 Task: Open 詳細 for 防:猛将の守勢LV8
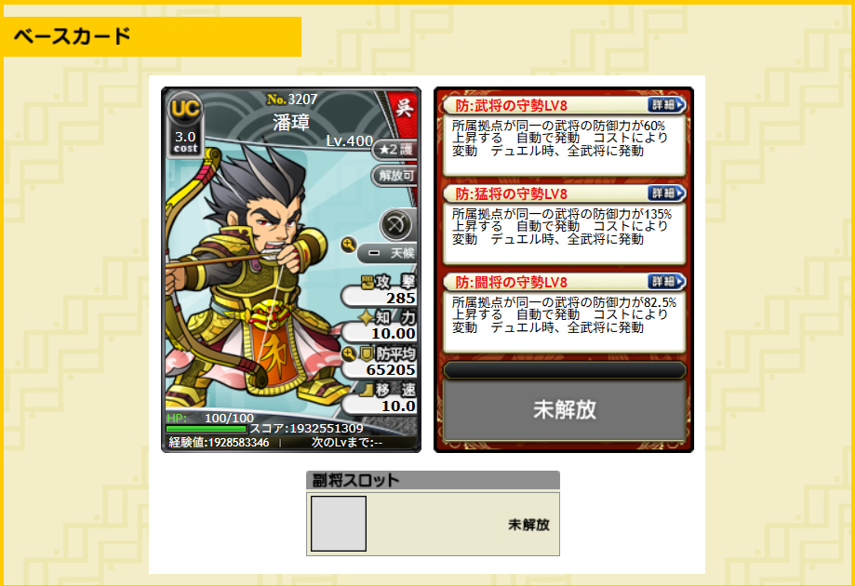[666, 193]
